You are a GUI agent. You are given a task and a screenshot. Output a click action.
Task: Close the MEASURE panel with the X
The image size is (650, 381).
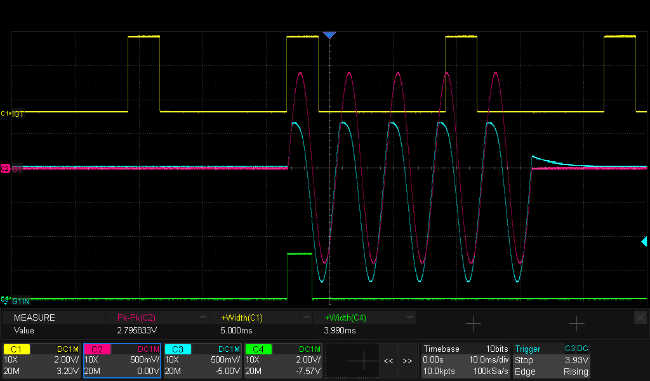[x=640, y=317]
